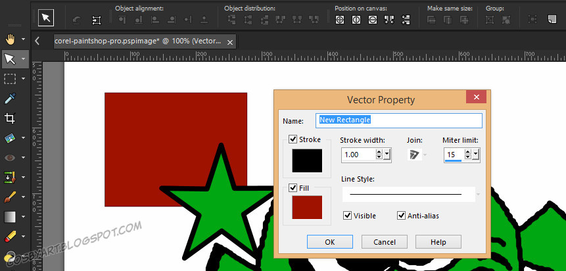
Task: Click the first Object distribution icon
Action: [x=231, y=20]
